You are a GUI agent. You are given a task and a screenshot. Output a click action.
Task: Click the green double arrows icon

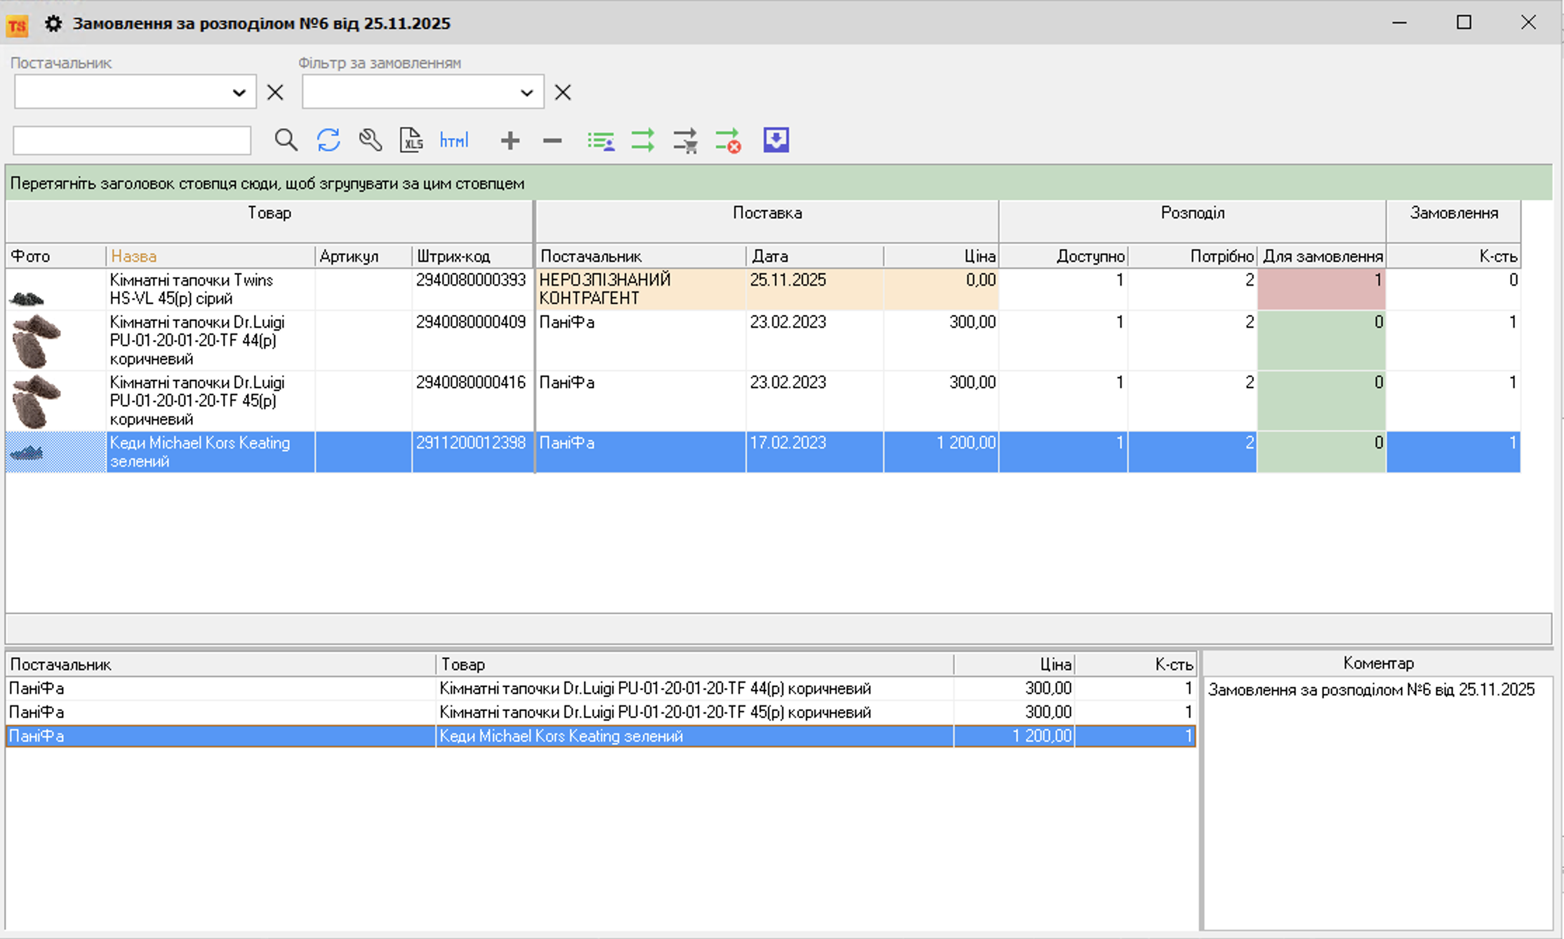pyautogui.click(x=643, y=140)
